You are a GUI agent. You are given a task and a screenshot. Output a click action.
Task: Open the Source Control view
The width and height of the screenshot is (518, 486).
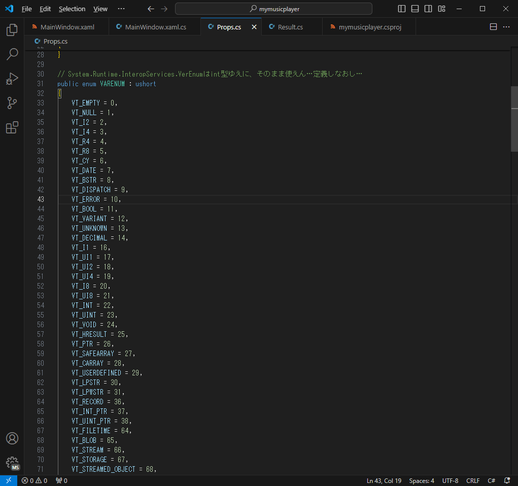[12, 103]
